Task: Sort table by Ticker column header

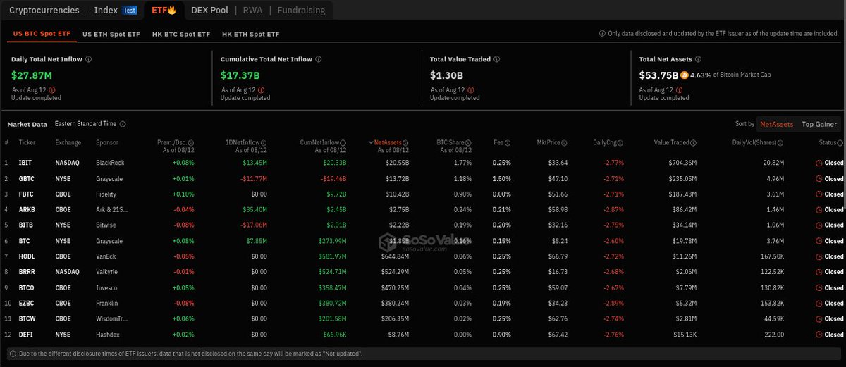Action: 27,142
